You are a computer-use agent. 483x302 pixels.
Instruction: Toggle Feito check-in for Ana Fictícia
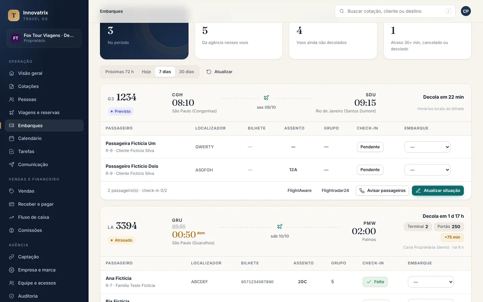pos(375,282)
